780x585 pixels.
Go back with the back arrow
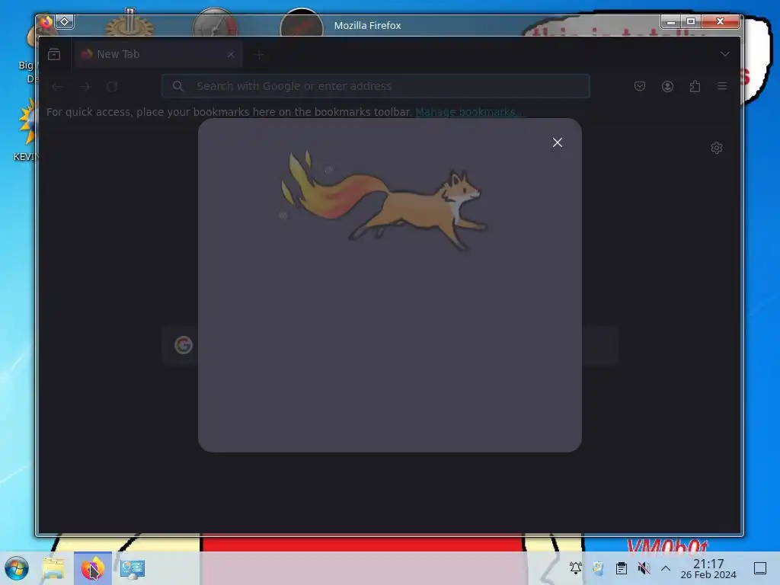[x=57, y=87]
